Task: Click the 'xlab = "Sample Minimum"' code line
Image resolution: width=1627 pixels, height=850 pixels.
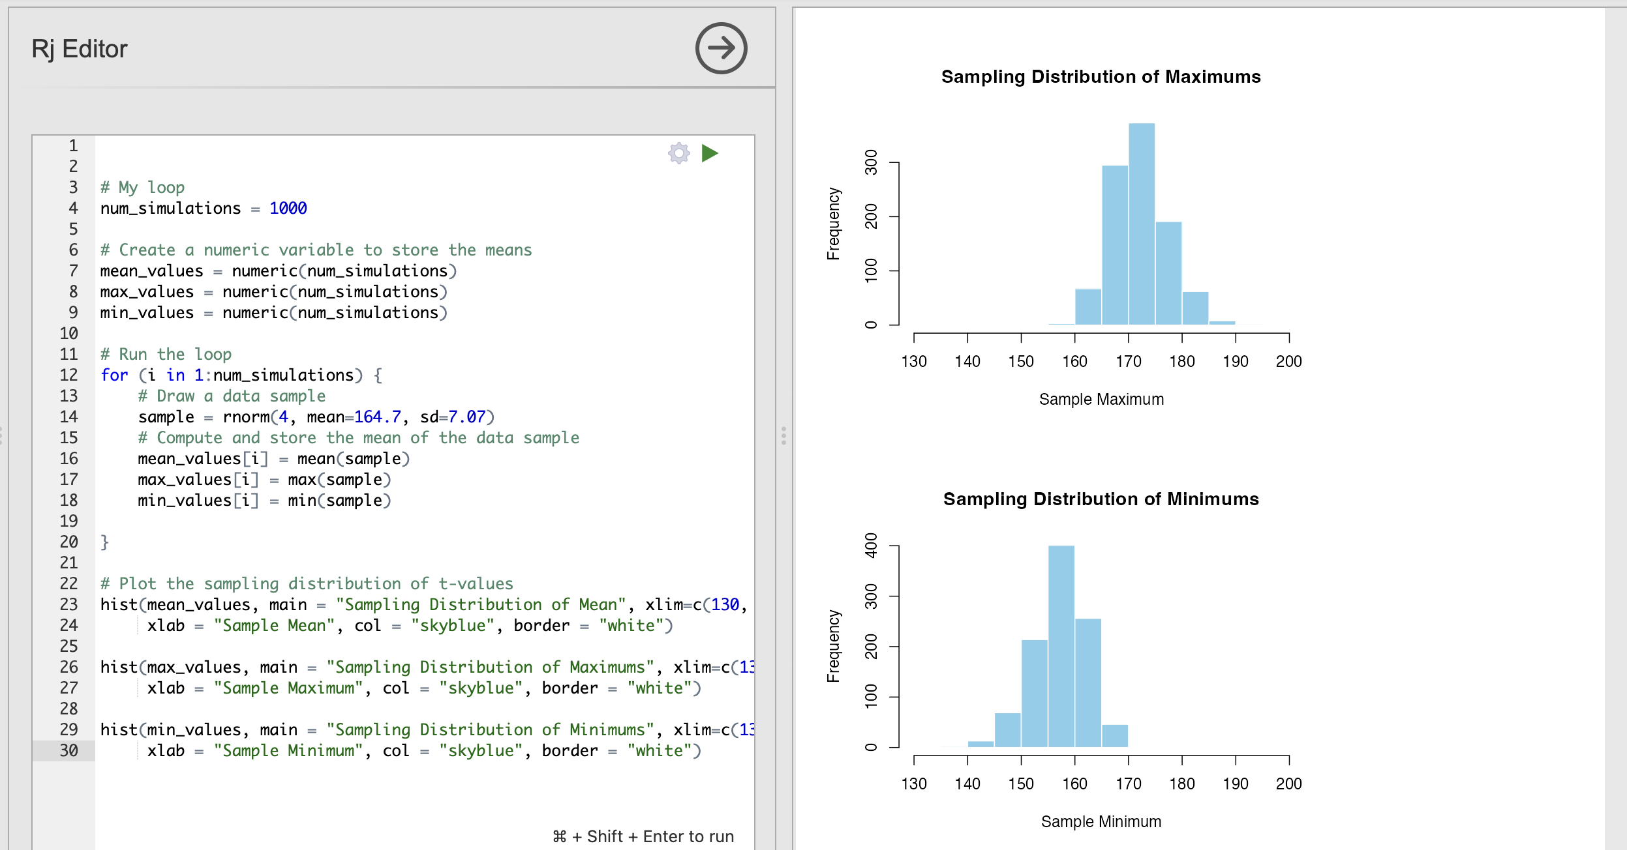Action: pos(424,750)
